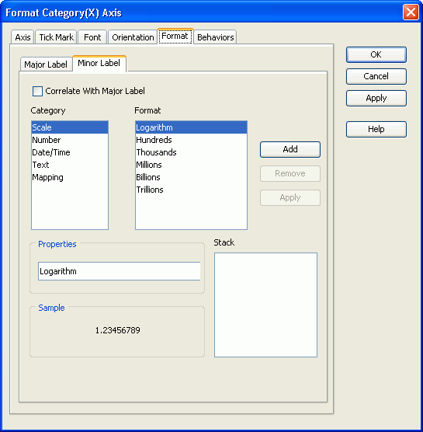Cancel the dialog
The height and width of the screenshot is (432, 423).
click(x=376, y=76)
